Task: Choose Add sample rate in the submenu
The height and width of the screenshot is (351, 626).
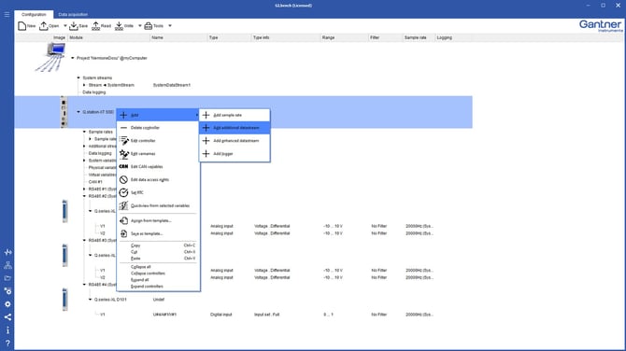Action: point(235,115)
